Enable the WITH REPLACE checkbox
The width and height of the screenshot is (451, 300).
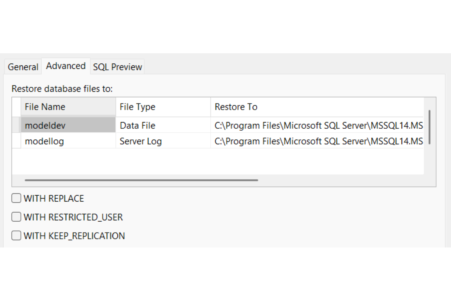click(x=16, y=198)
